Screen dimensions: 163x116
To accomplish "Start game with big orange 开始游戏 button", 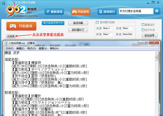I will (x=21, y=26).
